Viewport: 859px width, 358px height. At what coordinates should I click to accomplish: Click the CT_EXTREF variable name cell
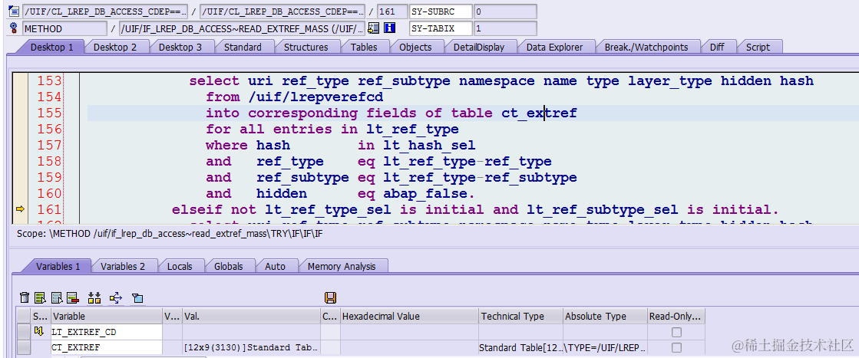(x=106, y=347)
